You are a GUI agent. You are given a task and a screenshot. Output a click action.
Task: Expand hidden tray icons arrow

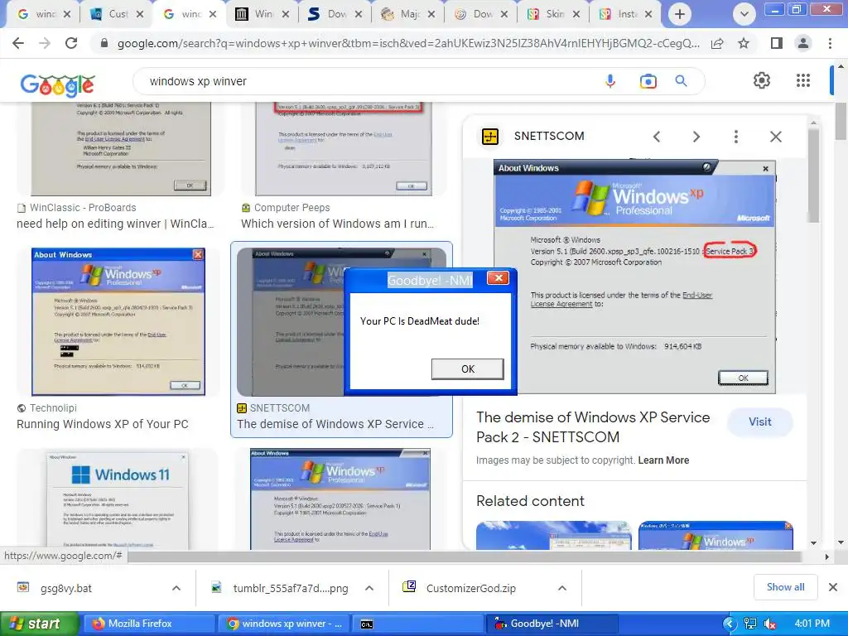tap(730, 624)
